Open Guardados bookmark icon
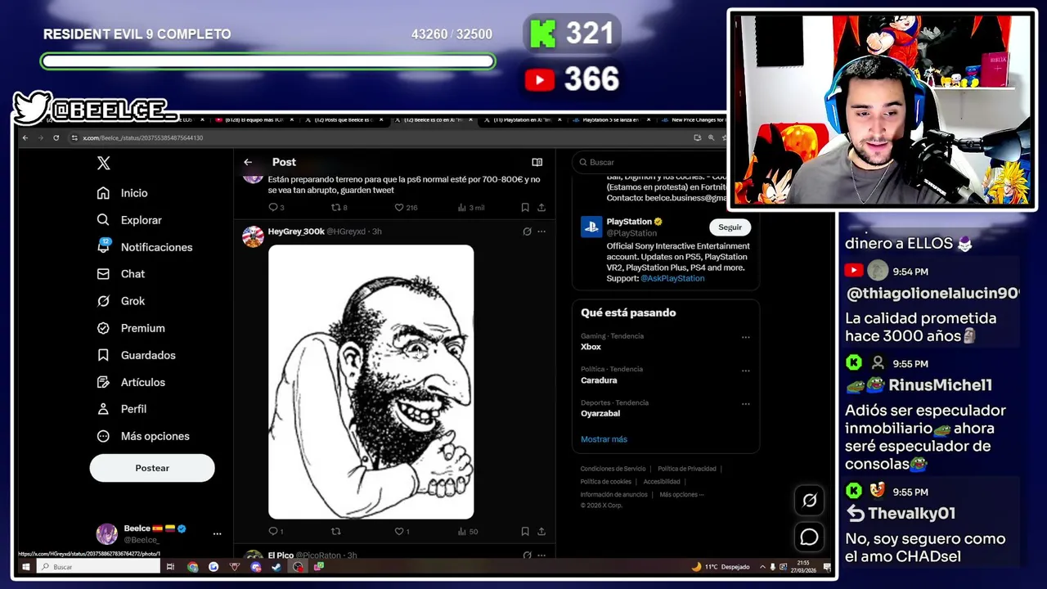 click(x=103, y=355)
